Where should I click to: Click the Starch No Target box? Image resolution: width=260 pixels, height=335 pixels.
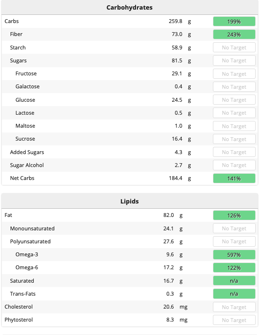point(234,48)
